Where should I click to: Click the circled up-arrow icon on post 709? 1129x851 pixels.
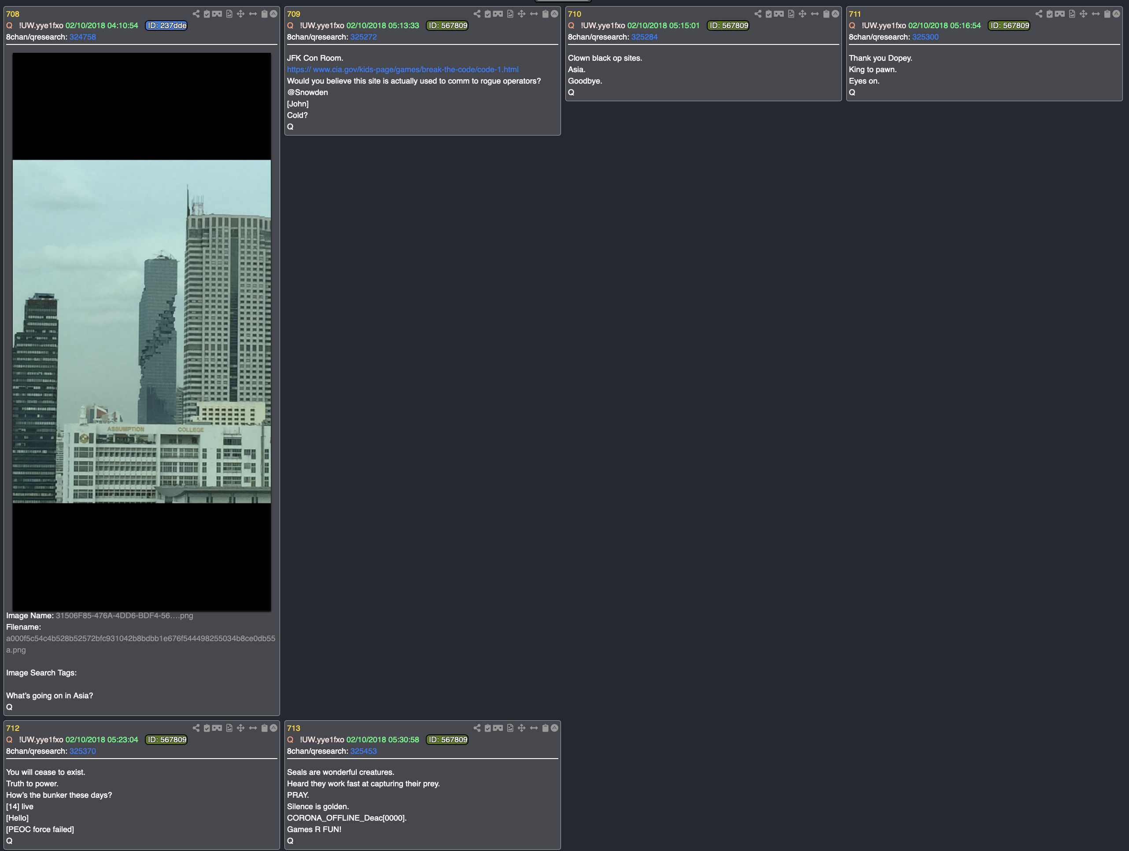click(x=554, y=14)
